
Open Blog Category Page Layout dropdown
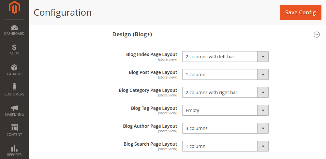[225, 93]
